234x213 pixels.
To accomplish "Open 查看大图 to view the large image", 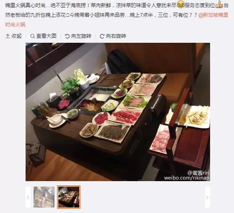I will (x=43, y=36).
